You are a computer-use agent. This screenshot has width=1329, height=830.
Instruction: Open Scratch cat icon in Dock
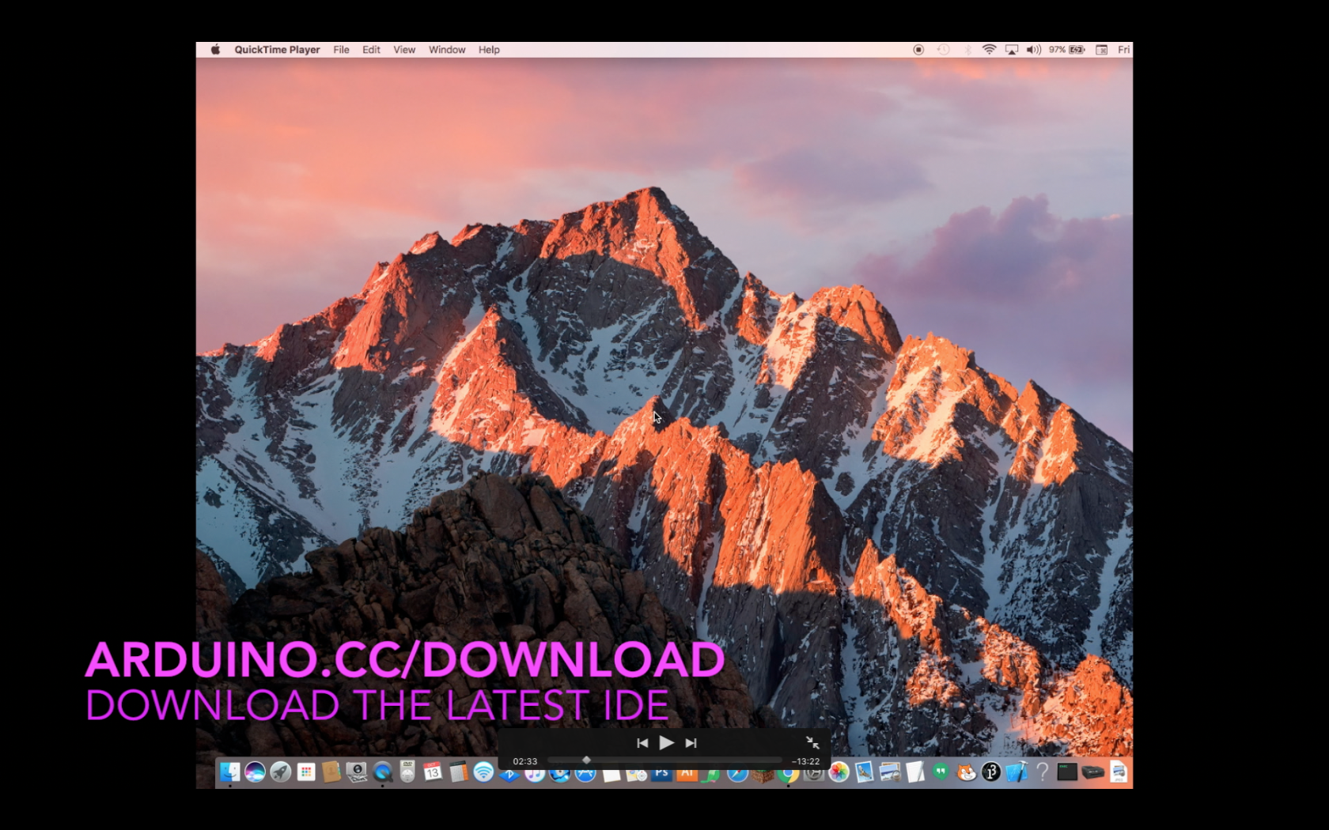966,772
